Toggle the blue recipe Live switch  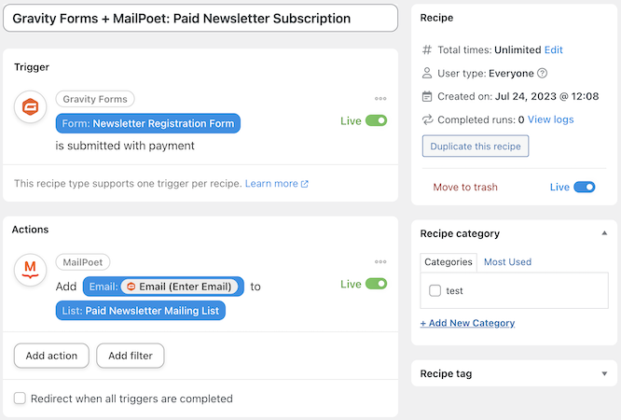(584, 187)
